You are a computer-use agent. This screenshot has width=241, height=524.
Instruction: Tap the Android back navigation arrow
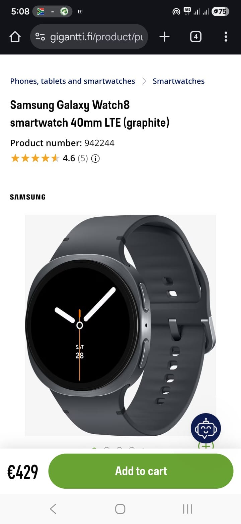click(x=53, y=509)
